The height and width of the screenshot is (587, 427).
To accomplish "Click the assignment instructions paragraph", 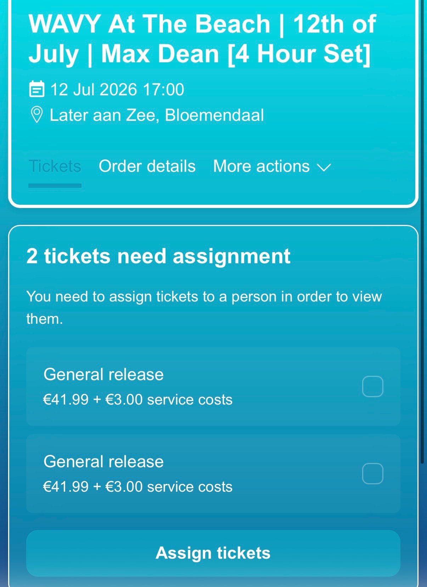I will [204, 307].
